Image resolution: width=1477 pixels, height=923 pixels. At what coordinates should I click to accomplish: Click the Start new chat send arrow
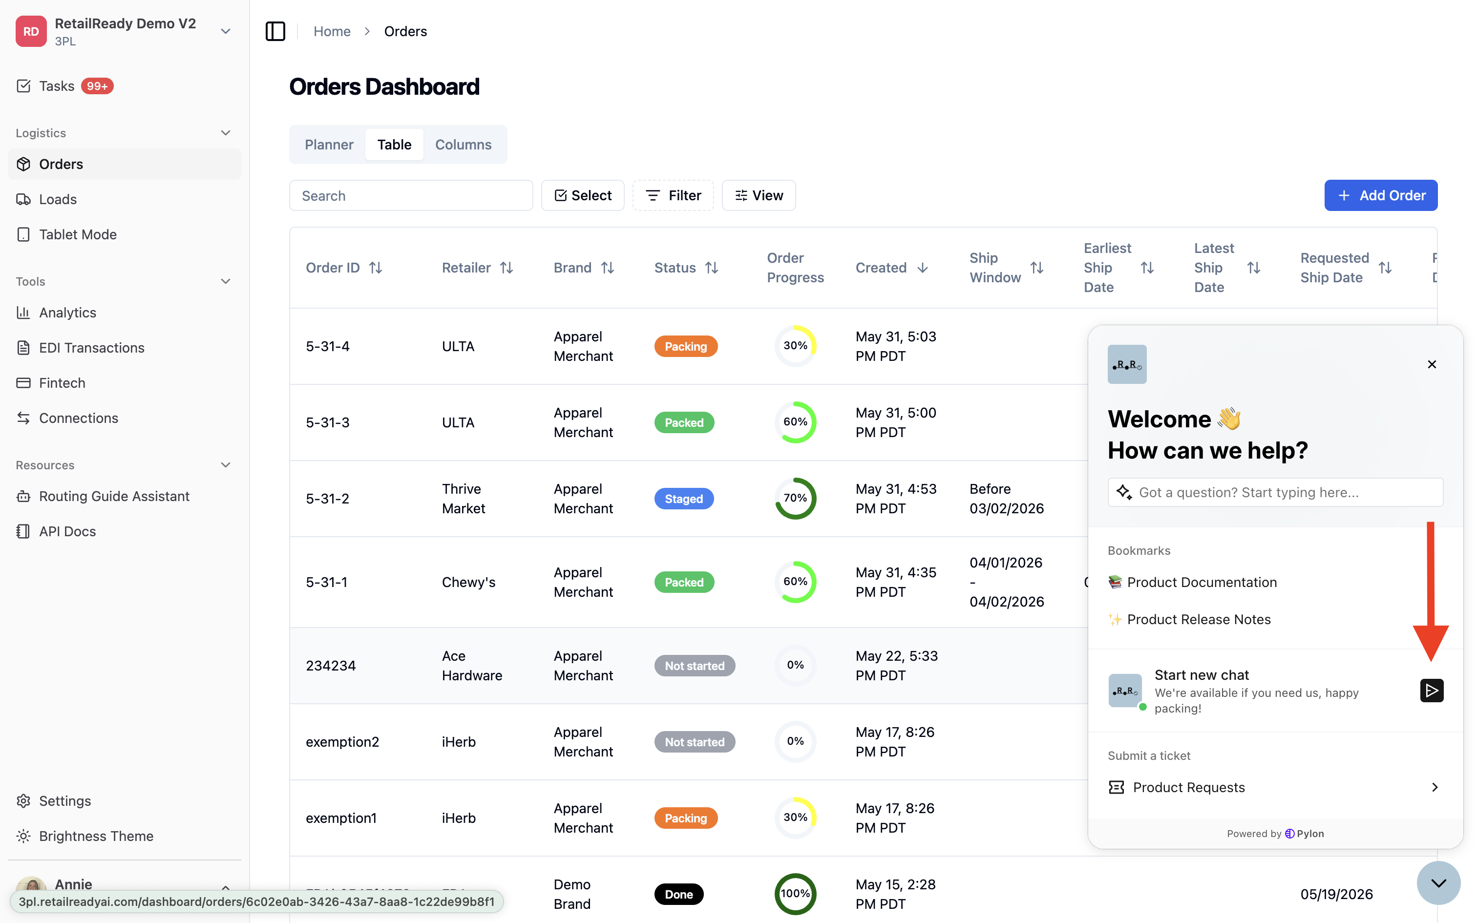point(1431,691)
